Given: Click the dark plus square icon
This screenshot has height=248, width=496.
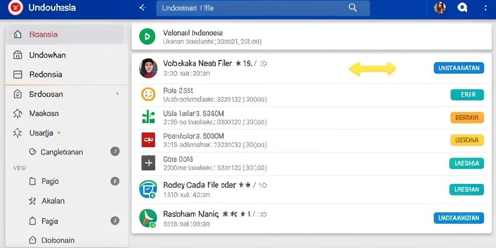Looking at the screenshot, I should point(148,163).
